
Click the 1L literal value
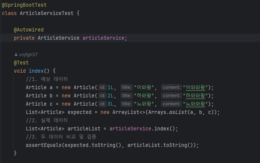click(111, 87)
